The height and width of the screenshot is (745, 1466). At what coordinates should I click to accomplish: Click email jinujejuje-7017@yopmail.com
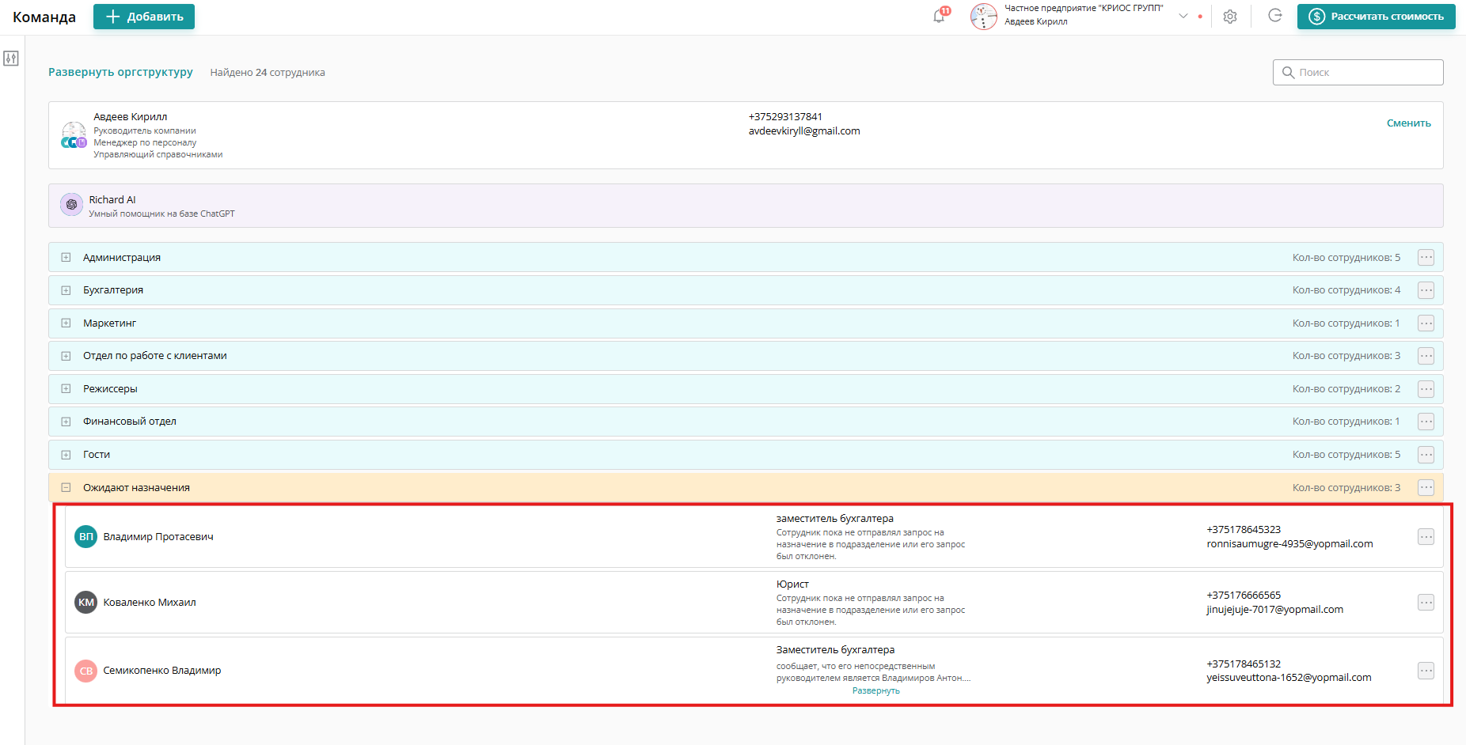coord(1274,610)
